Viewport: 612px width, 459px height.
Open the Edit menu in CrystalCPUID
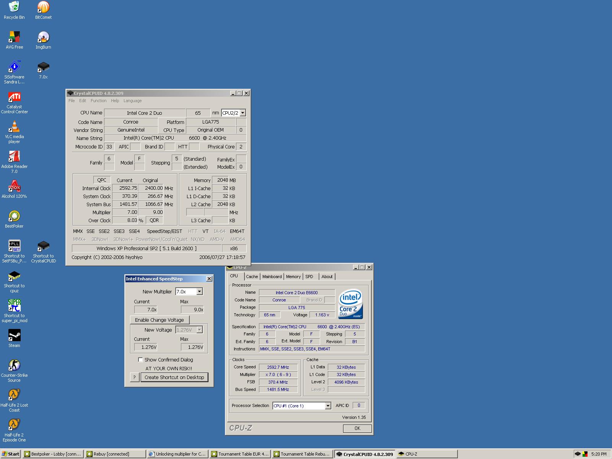pos(83,101)
